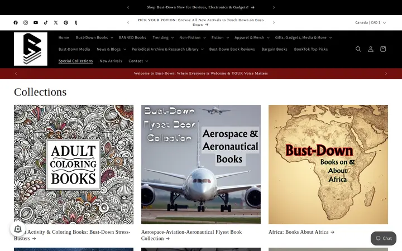This screenshot has height=251, width=402.
Task: Expand the Non-Fiction menu
Action: click(193, 37)
